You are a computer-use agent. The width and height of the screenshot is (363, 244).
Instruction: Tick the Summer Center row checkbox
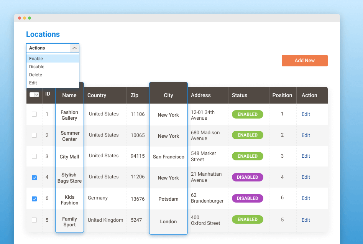[34, 135]
